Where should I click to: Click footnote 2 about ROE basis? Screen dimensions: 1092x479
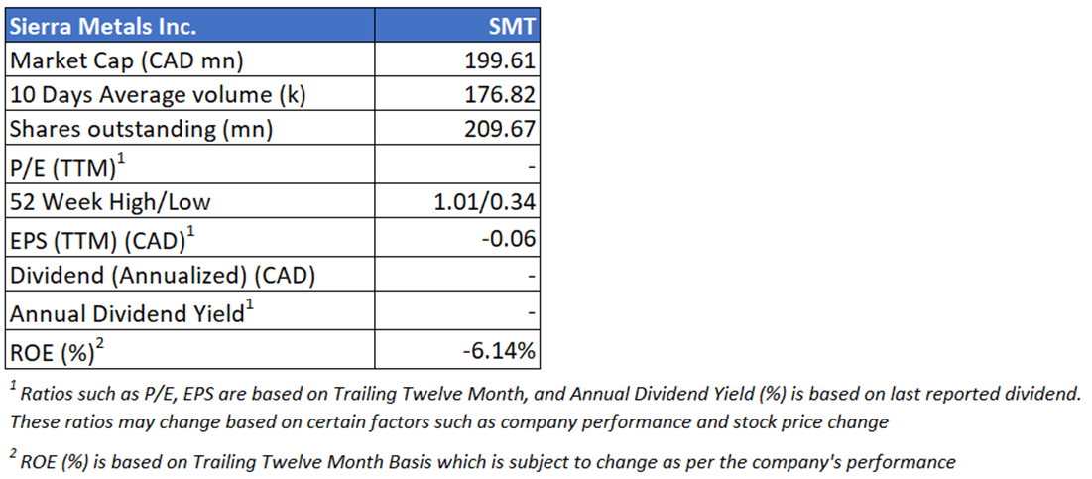tap(486, 461)
